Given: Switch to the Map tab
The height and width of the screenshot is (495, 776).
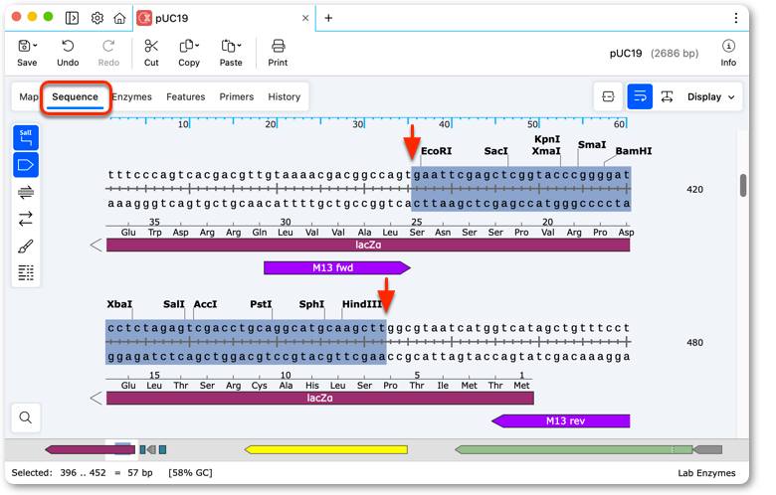Looking at the screenshot, I should tap(29, 97).
